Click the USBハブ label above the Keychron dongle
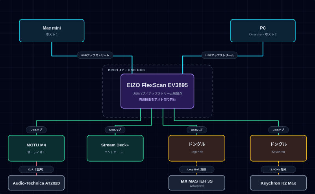The image size is (315, 194). pos(278,130)
